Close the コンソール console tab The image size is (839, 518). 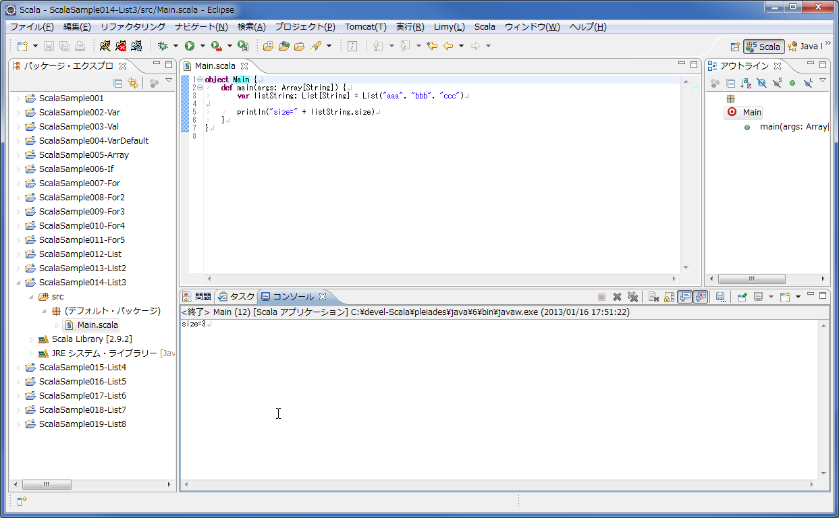tap(323, 297)
